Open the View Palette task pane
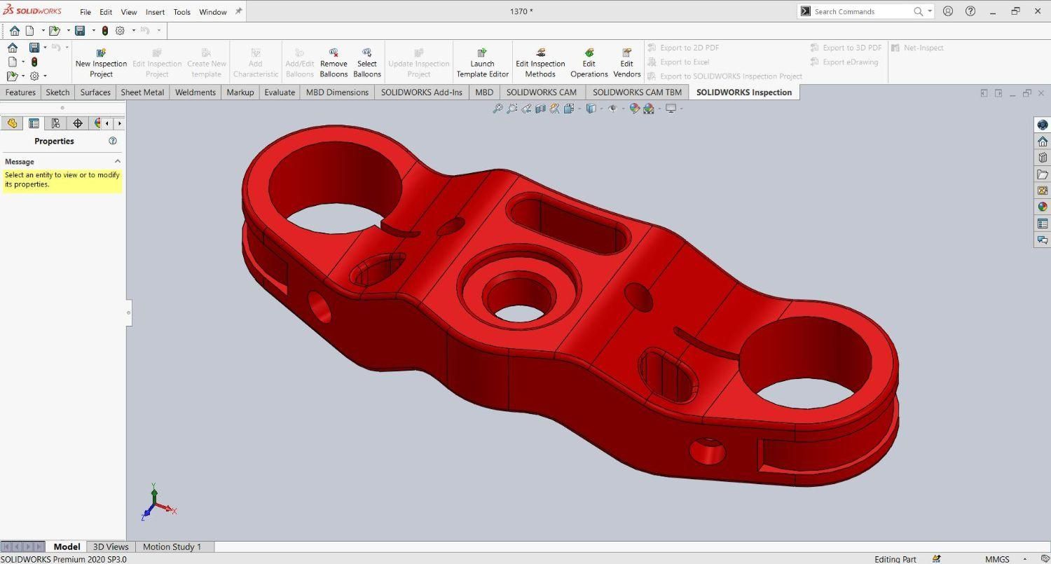 [x=1043, y=191]
